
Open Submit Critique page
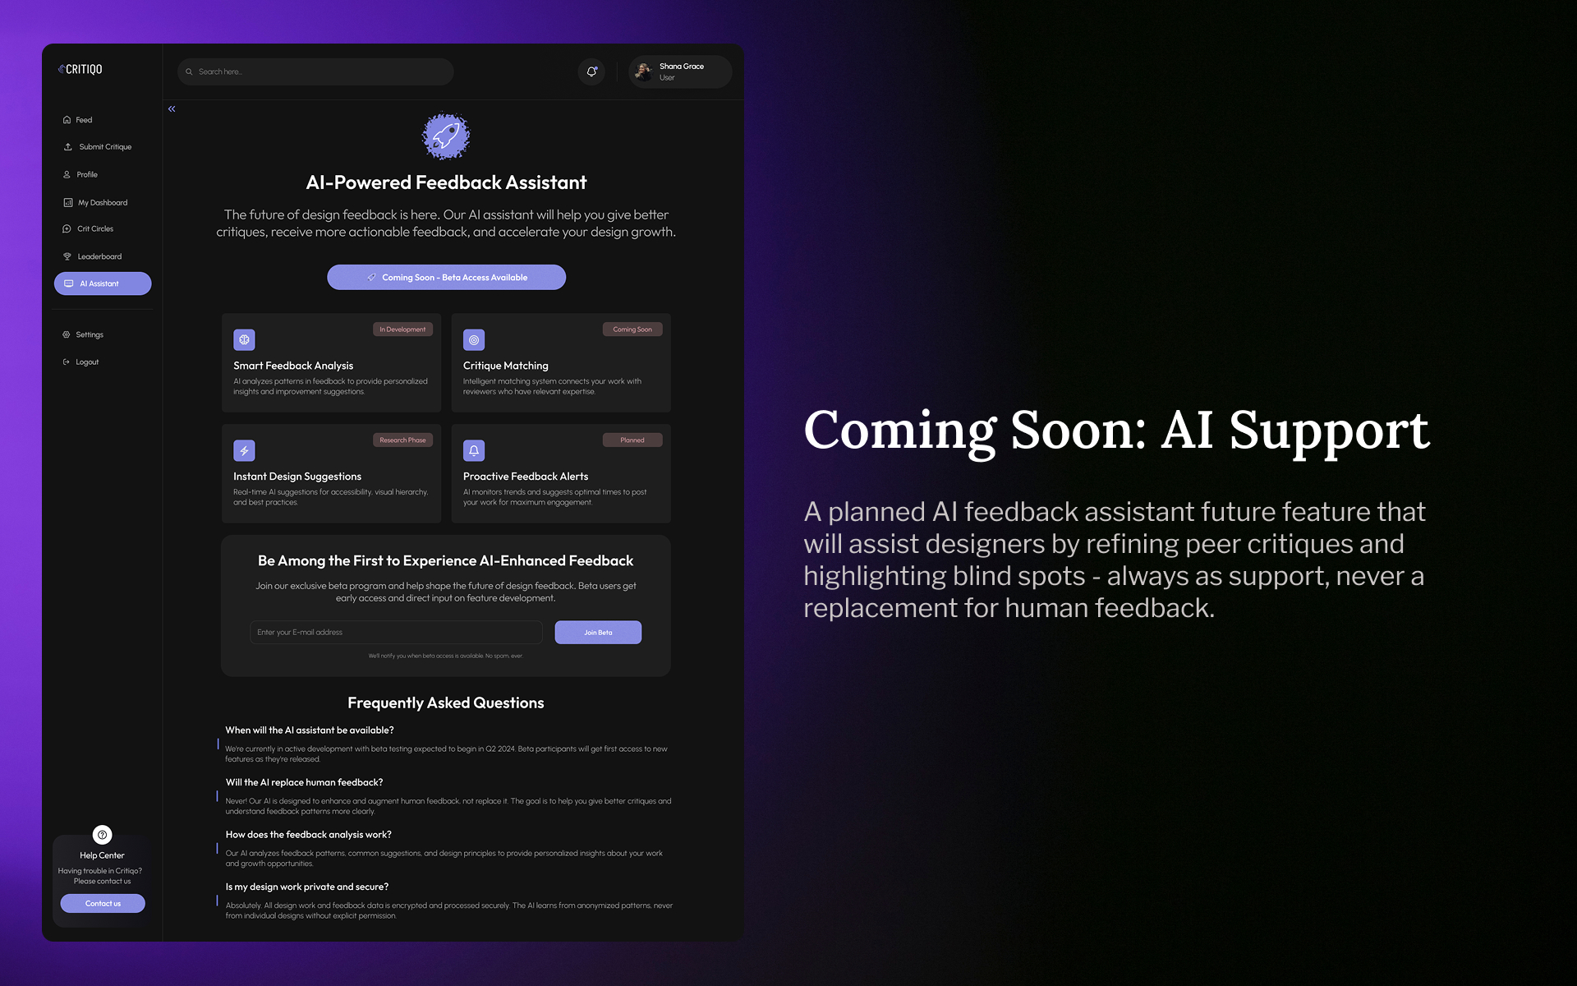tap(104, 147)
